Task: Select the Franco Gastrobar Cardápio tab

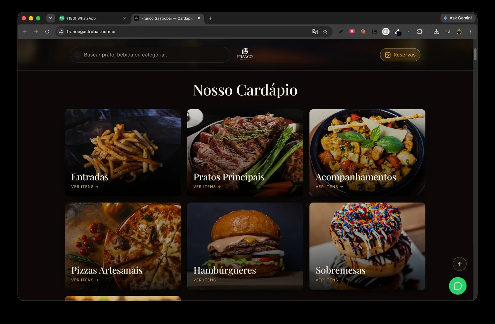Action: 167,18
